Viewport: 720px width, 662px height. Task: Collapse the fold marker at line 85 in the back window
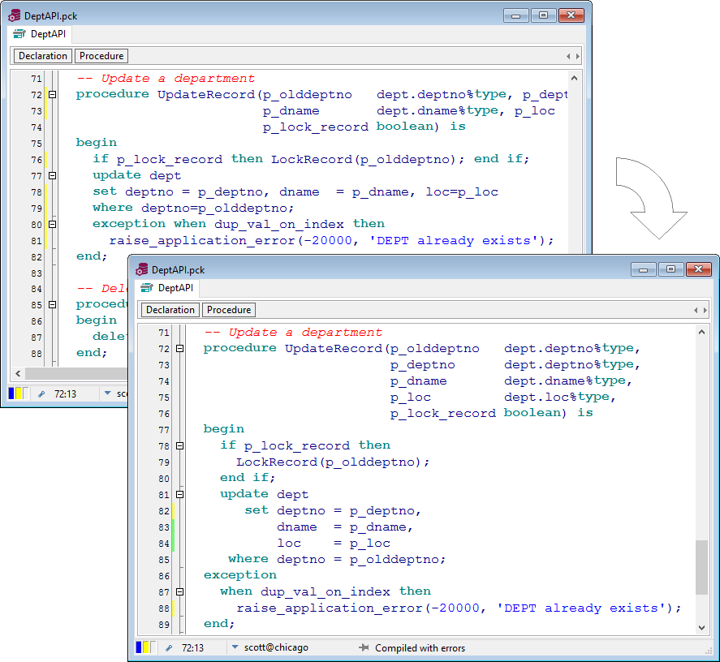click(x=52, y=305)
